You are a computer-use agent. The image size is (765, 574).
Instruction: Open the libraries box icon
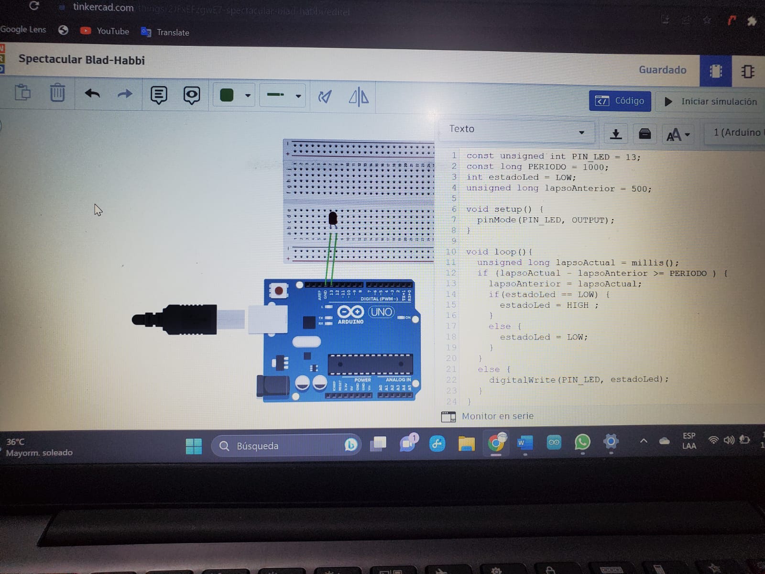point(645,134)
